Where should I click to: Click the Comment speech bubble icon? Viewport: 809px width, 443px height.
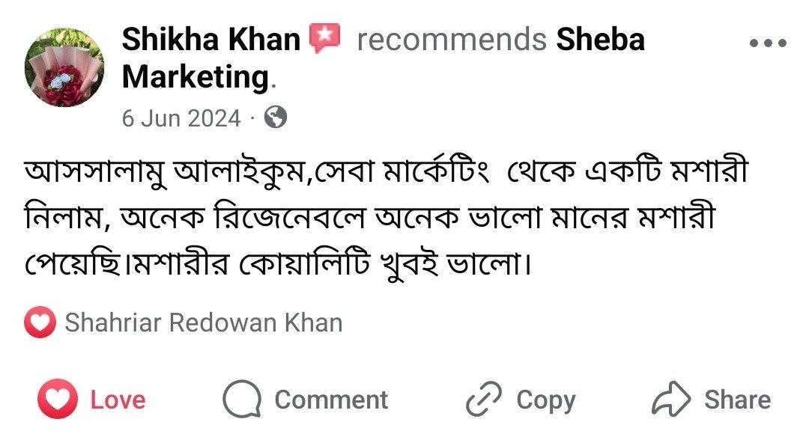point(242,400)
